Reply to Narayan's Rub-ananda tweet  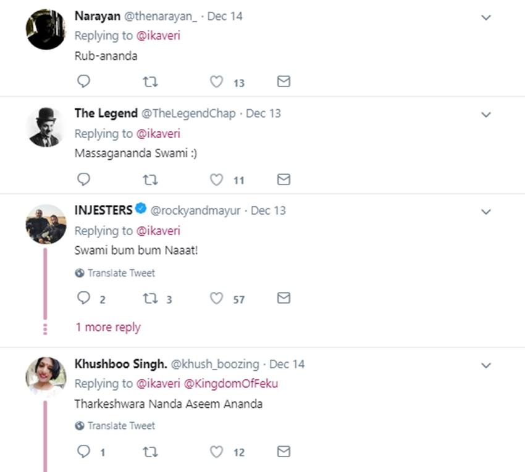(x=83, y=81)
